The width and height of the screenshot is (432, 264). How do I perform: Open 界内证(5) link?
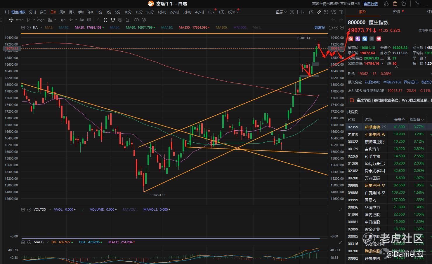point(411,82)
